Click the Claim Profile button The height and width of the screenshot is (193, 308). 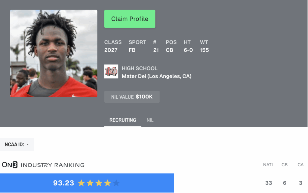130,19
